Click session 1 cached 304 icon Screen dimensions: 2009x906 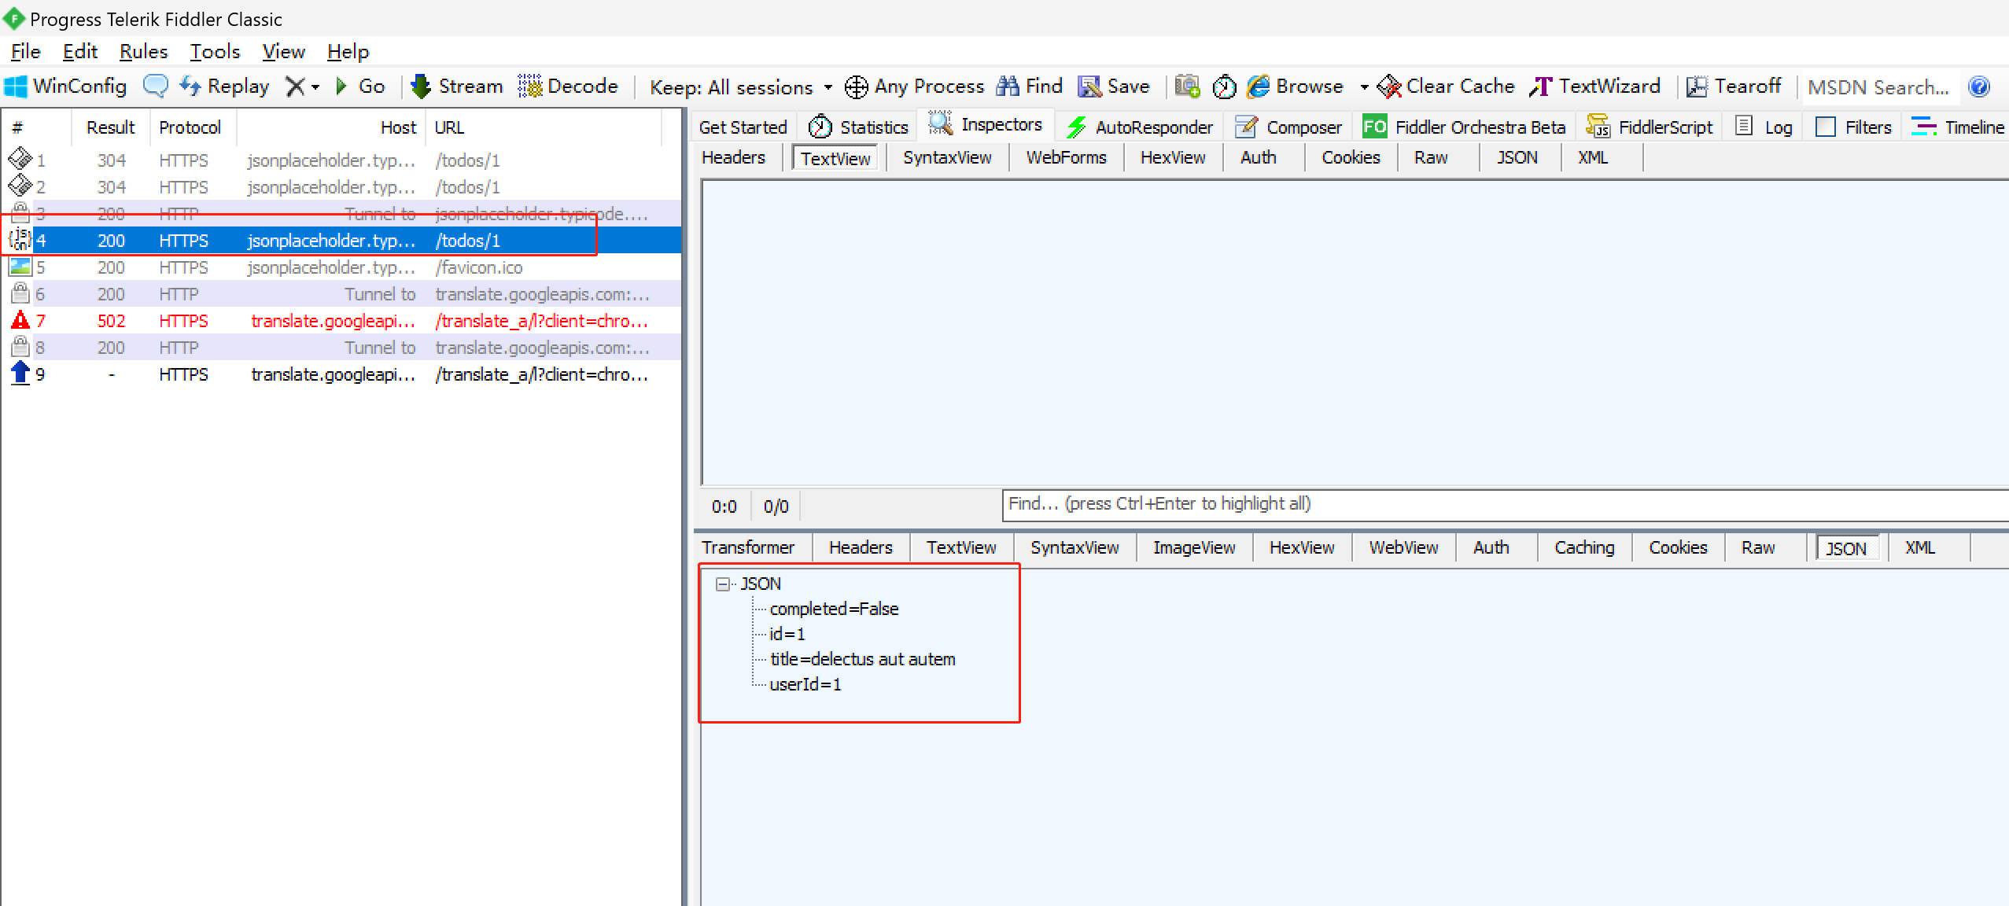20,160
